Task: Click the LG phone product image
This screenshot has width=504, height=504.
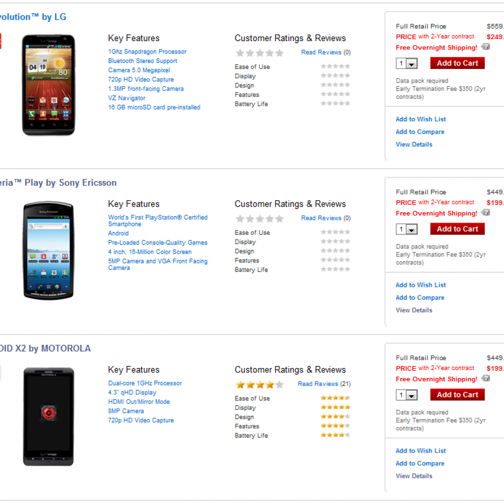Action: pyautogui.click(x=49, y=85)
